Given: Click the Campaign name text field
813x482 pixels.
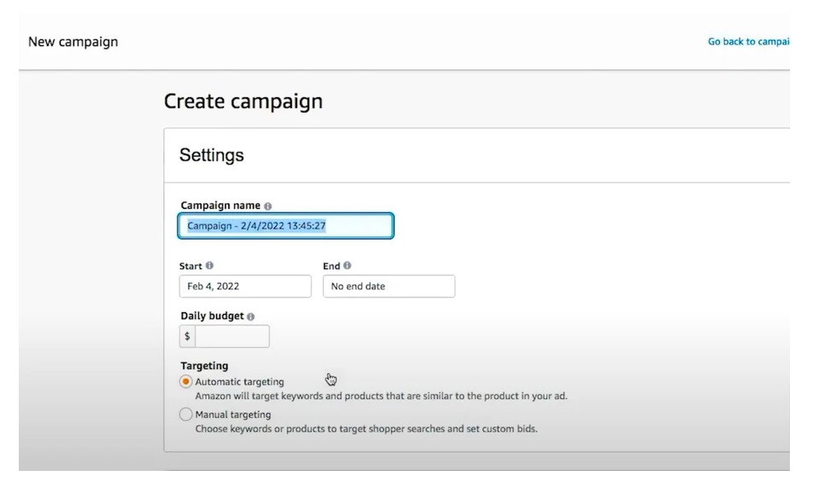Looking at the screenshot, I should (286, 226).
